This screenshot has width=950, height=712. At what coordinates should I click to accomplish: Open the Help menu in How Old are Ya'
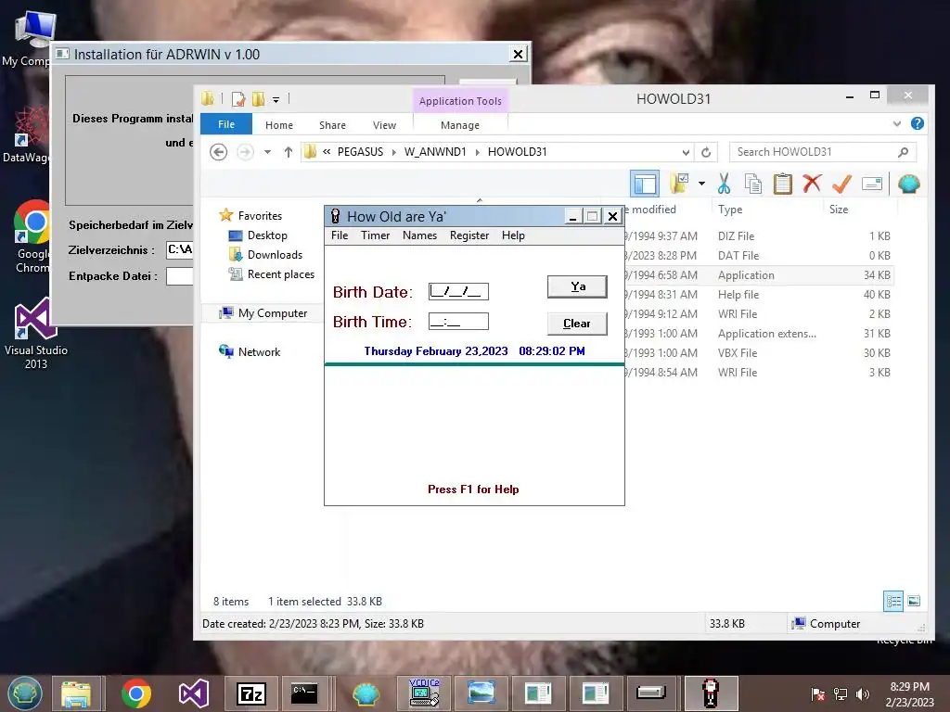pos(512,235)
